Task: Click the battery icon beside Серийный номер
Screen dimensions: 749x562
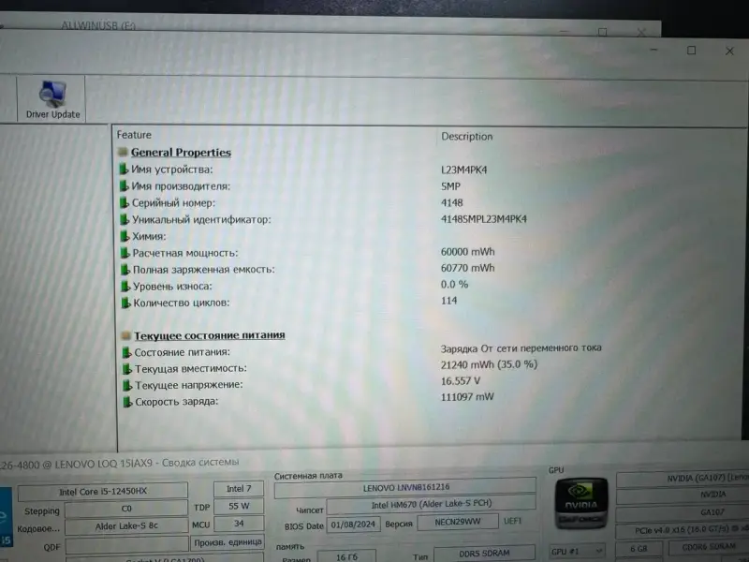Action: 125,202
